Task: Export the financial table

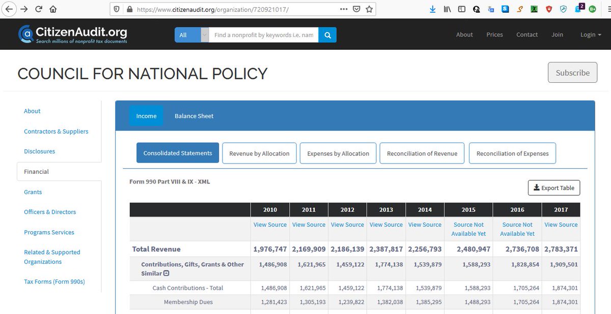Action: [x=554, y=188]
